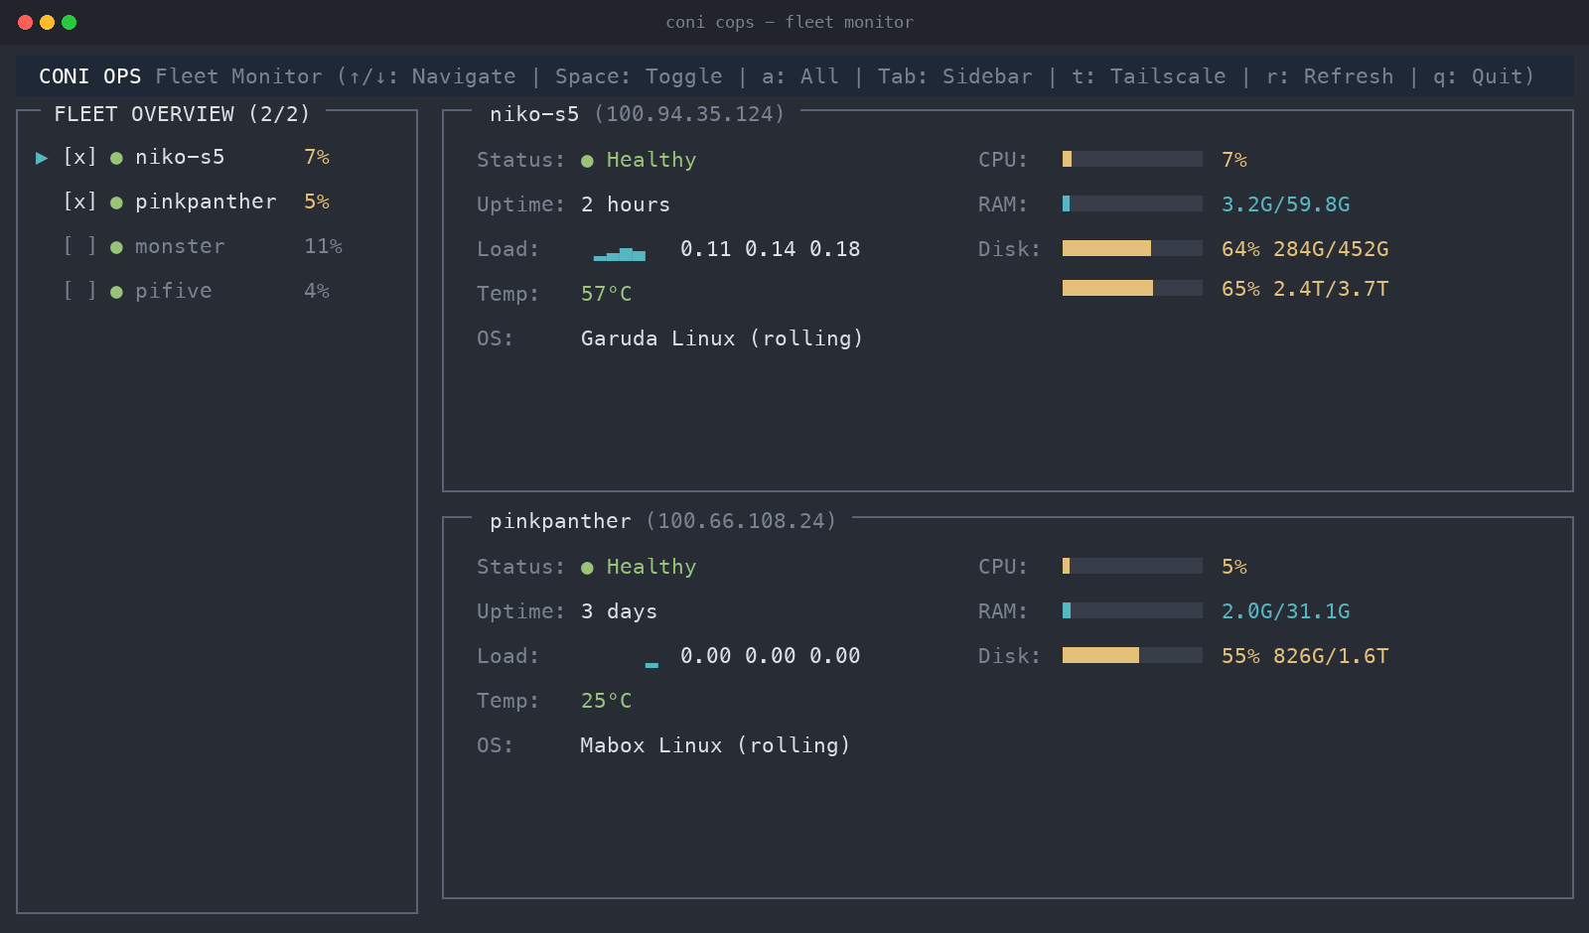This screenshot has width=1589, height=933.
Task: Toggle the niko-s5 checkbox
Action: point(79,157)
